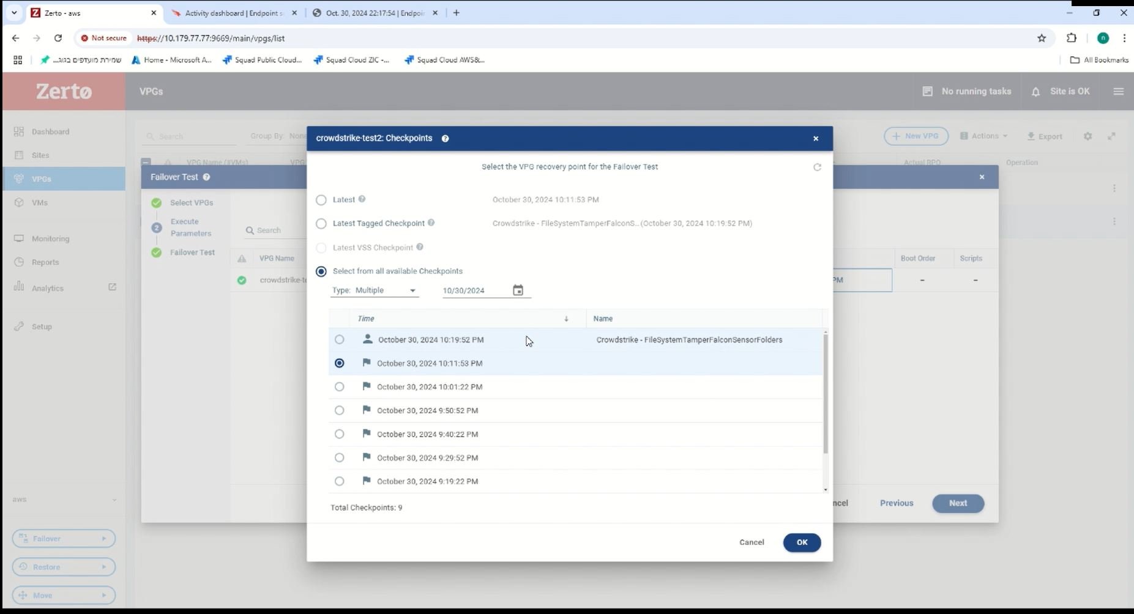Click Crowdstrike - FileSystemTamperFalconSensorFolders checkpoint name
1134x614 pixels.
coord(689,340)
